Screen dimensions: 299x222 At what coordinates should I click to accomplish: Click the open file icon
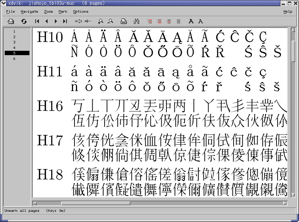pos(11,21)
